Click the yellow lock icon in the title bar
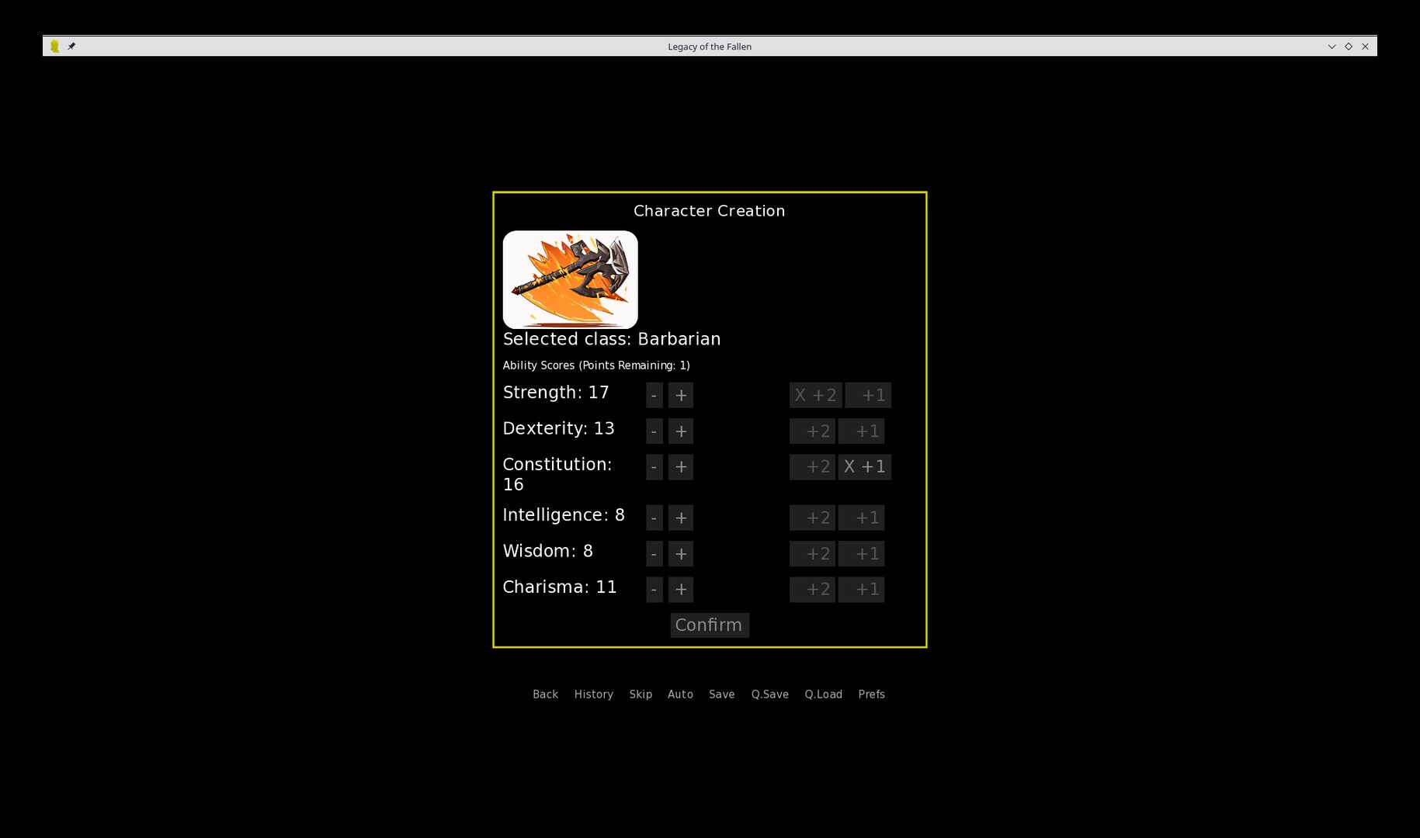The image size is (1420, 838). tap(54, 46)
